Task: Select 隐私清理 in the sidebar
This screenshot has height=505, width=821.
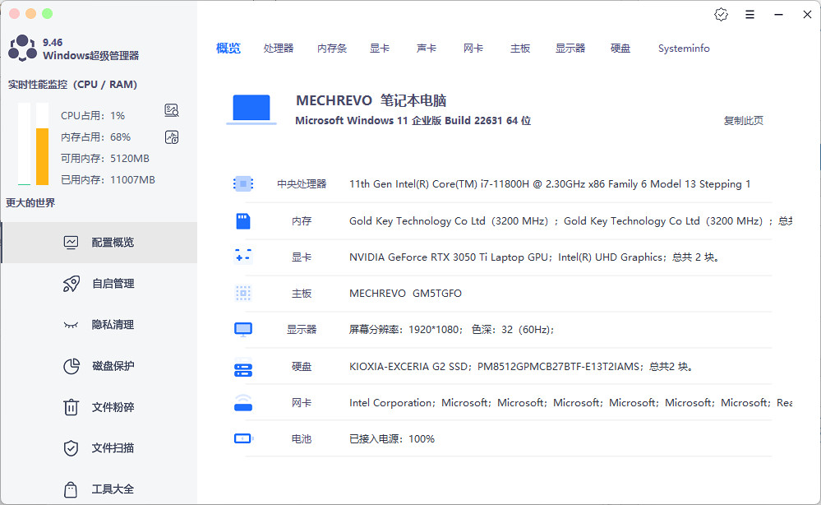Action: [x=99, y=325]
